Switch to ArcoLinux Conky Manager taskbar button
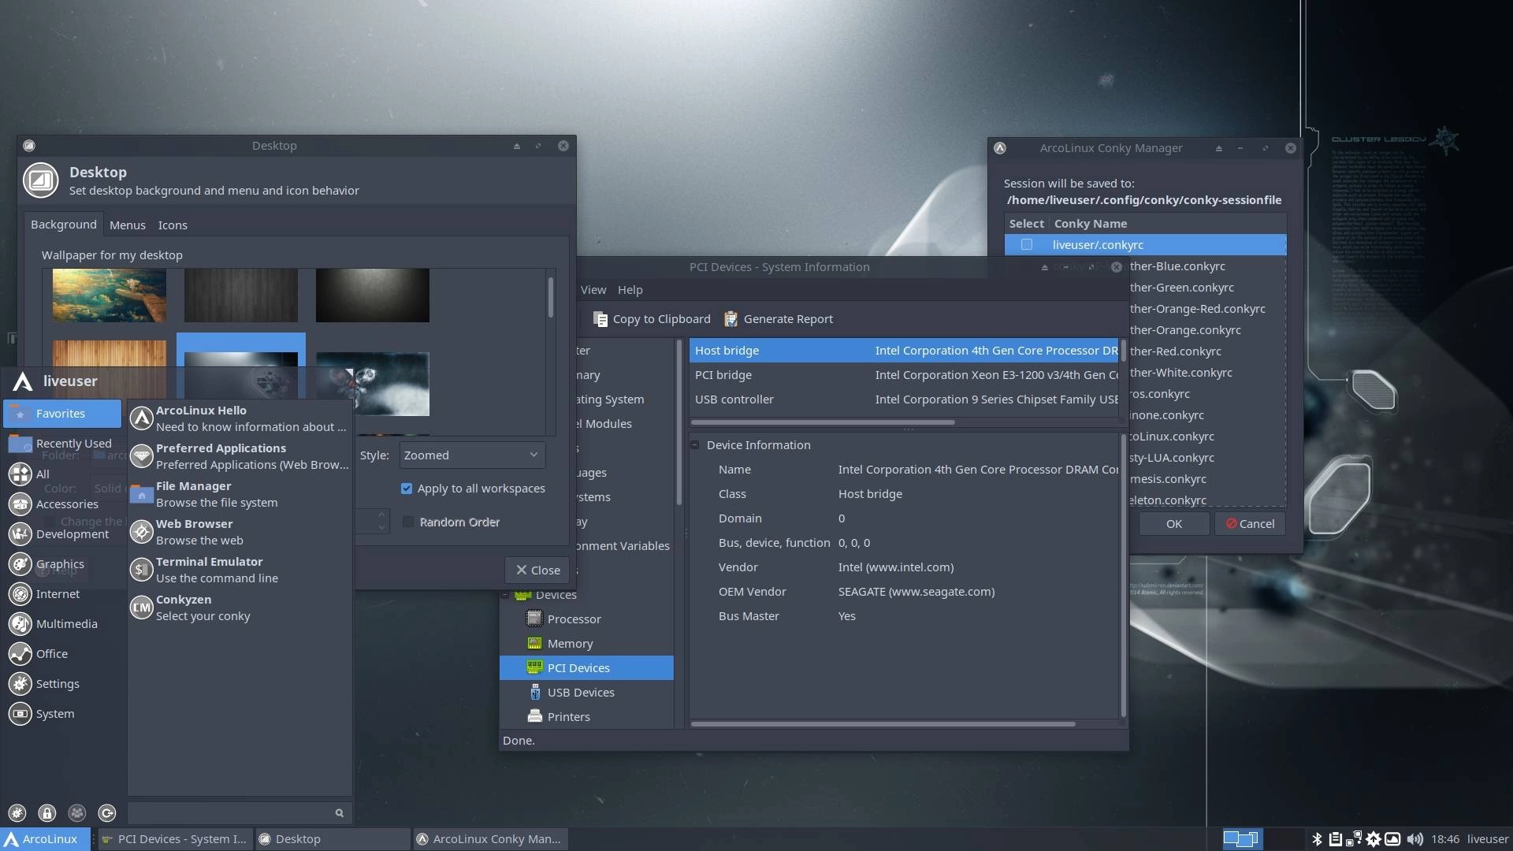The width and height of the screenshot is (1513, 851). [x=489, y=839]
